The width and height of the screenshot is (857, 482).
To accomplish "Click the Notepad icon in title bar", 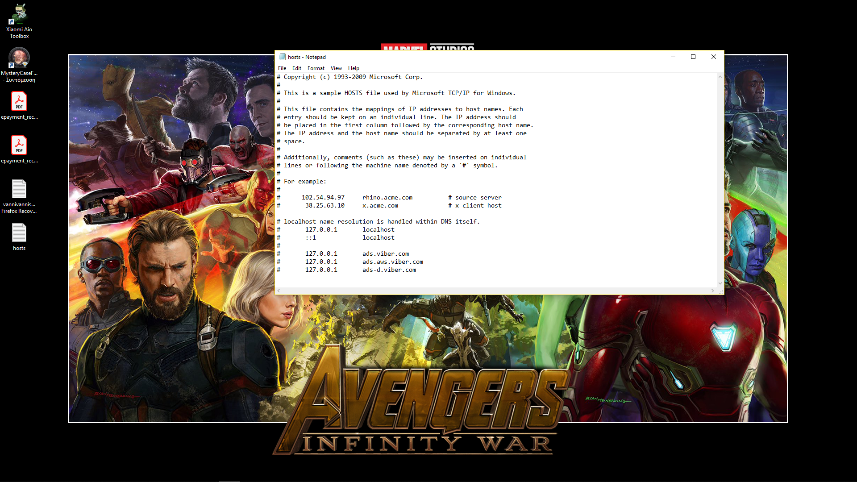I will [282, 57].
